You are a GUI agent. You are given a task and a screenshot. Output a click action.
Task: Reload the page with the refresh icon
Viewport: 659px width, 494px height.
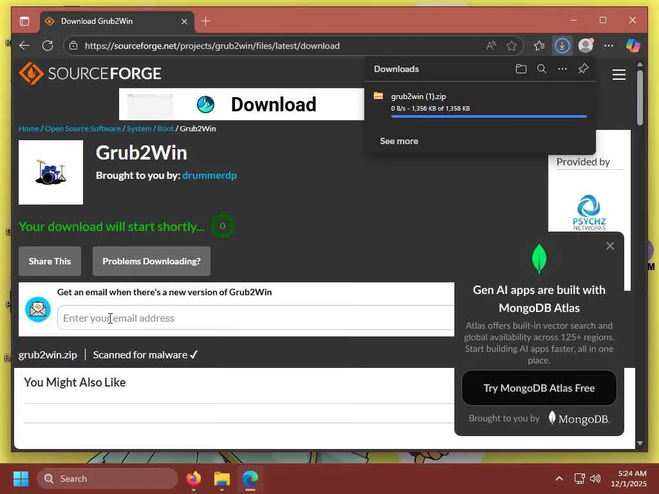(x=48, y=46)
